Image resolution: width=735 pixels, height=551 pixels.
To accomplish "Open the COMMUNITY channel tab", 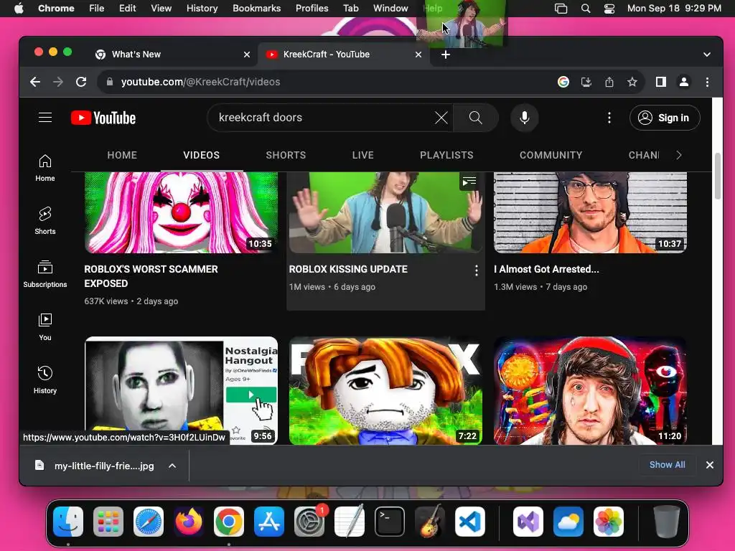I will 551,155.
